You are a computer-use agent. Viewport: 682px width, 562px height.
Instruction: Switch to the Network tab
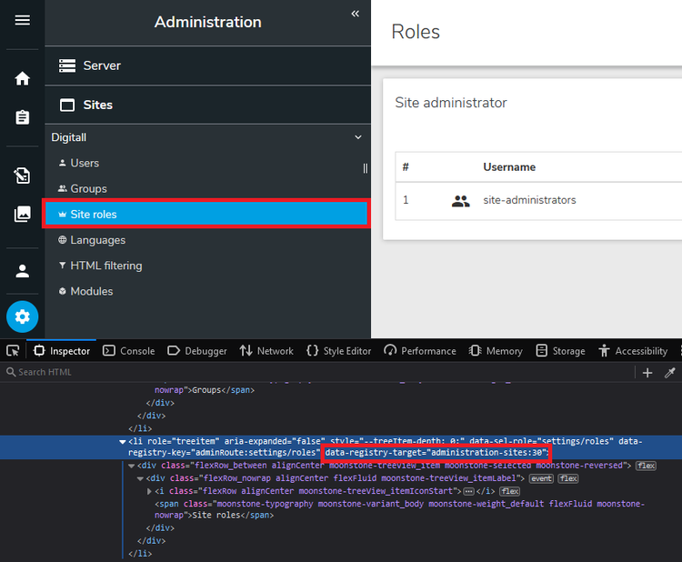[x=266, y=351]
